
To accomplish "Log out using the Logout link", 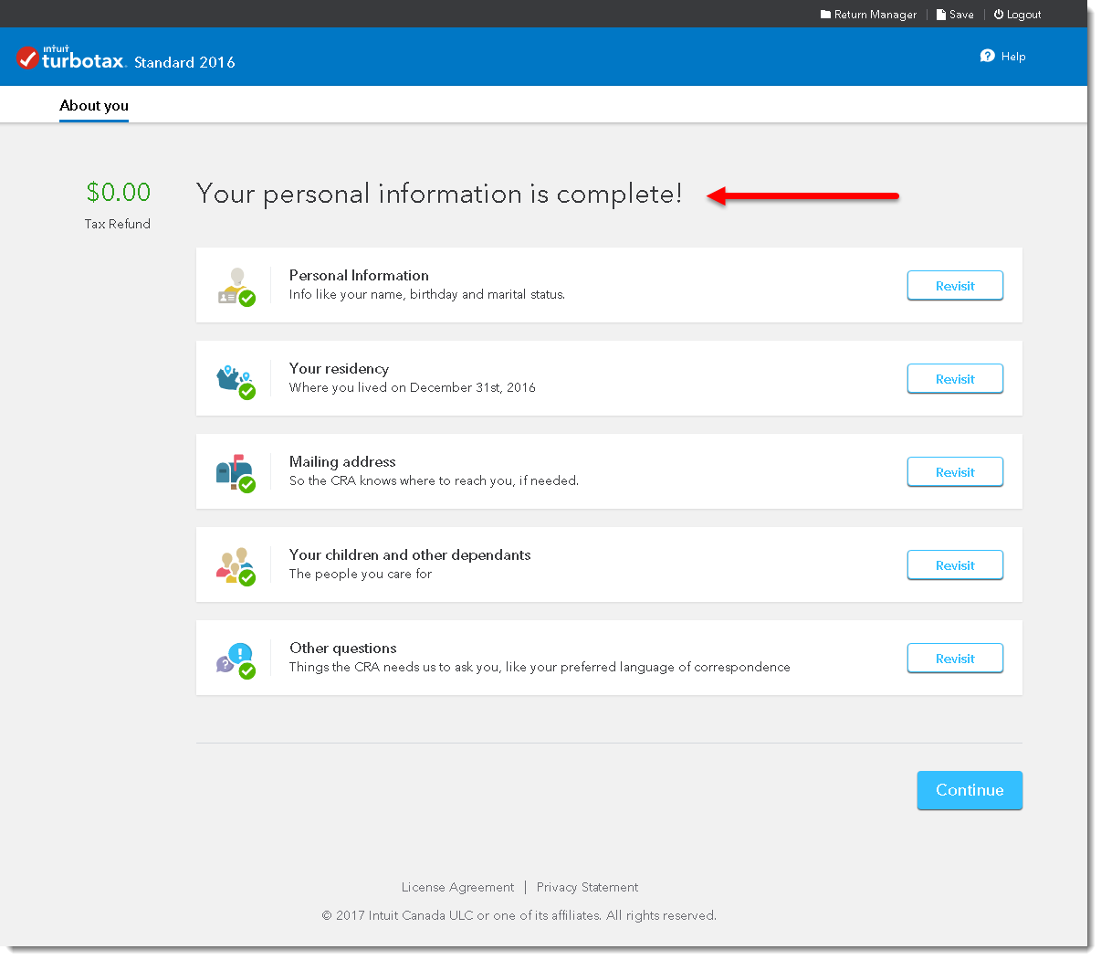I will [x=1018, y=15].
